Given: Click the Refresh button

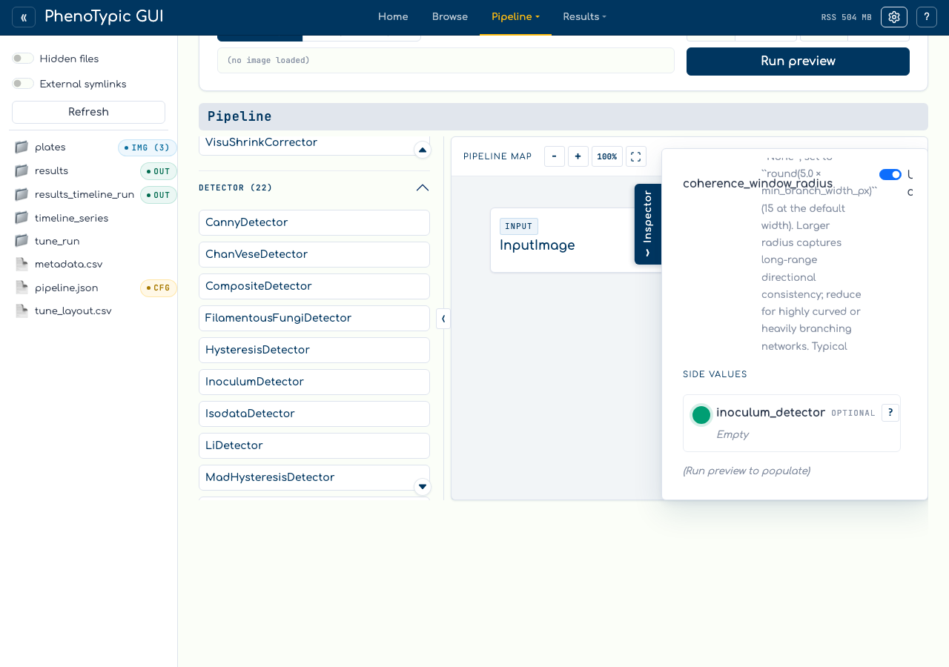Looking at the screenshot, I should 88,112.
